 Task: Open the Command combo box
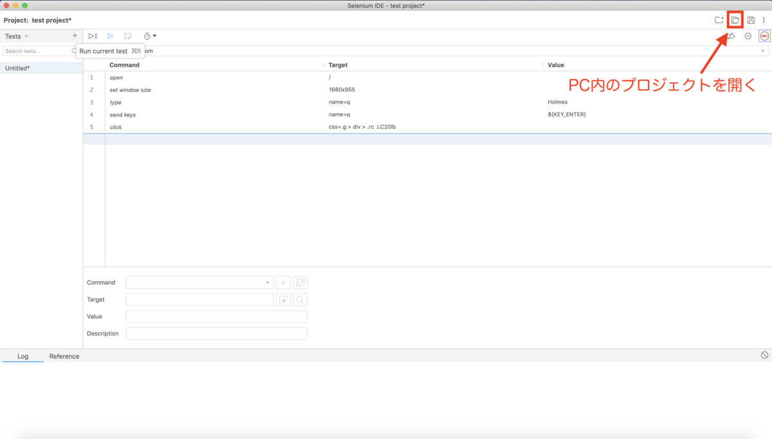tap(199, 283)
